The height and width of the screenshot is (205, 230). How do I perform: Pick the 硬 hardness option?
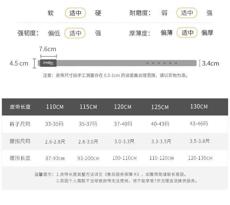click(x=98, y=13)
